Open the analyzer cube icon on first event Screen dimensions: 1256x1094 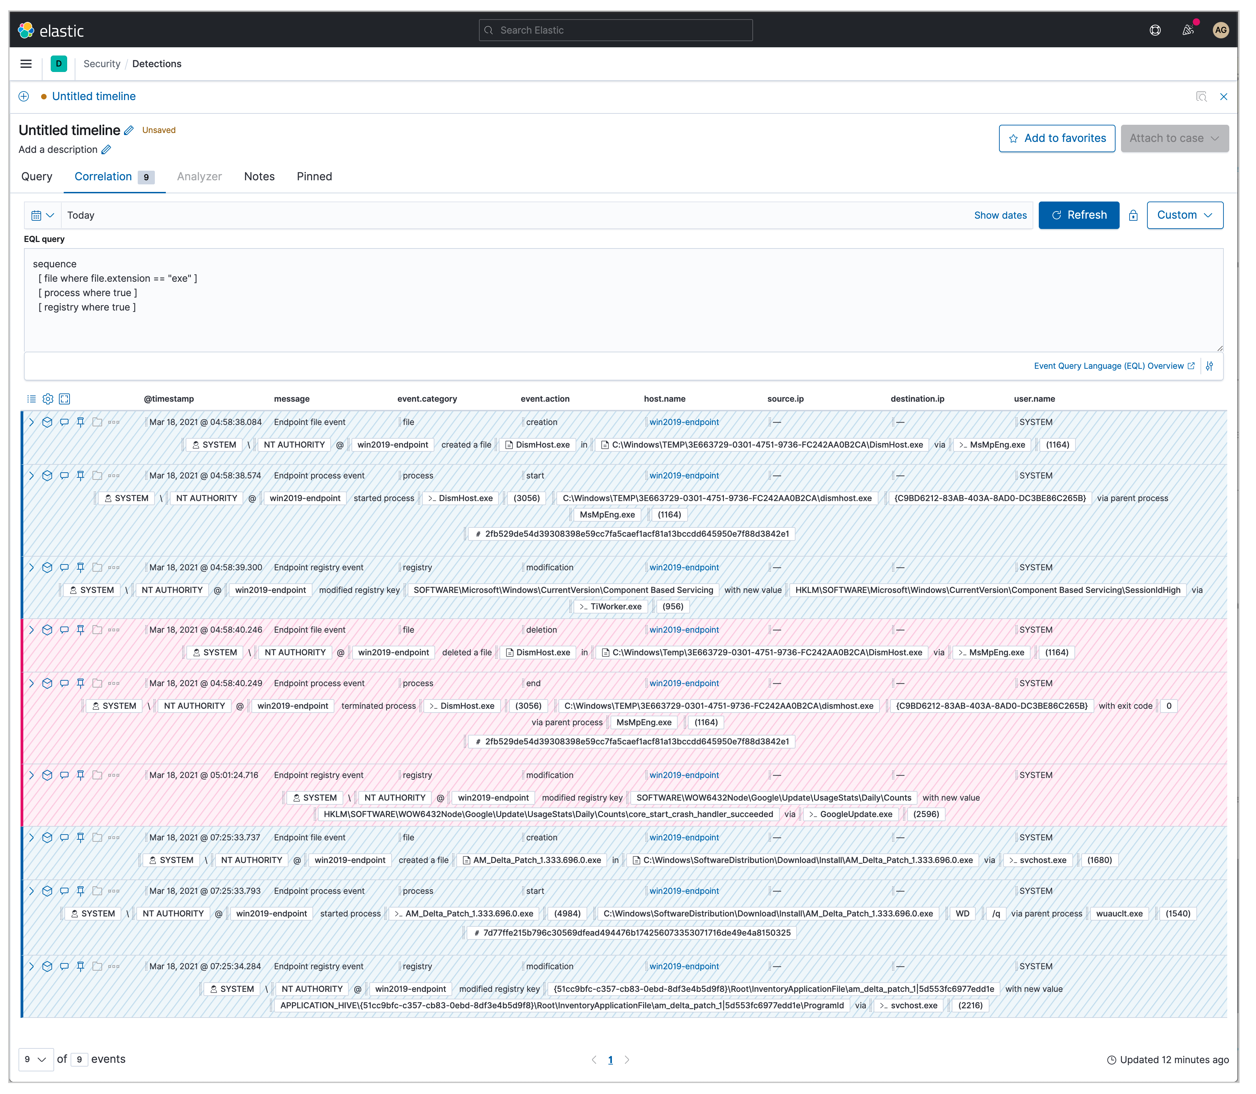[x=48, y=422]
